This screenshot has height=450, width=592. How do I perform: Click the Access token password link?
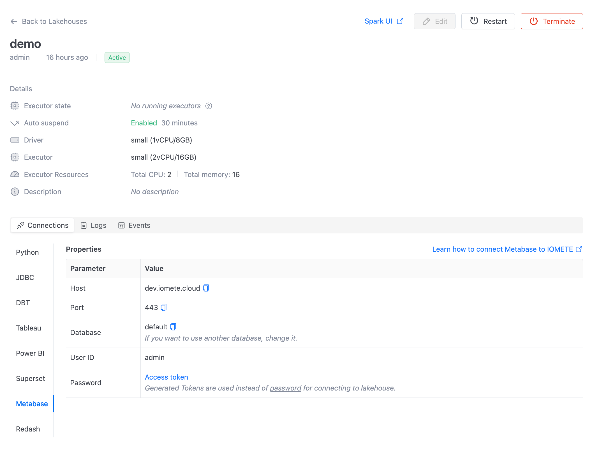point(167,377)
